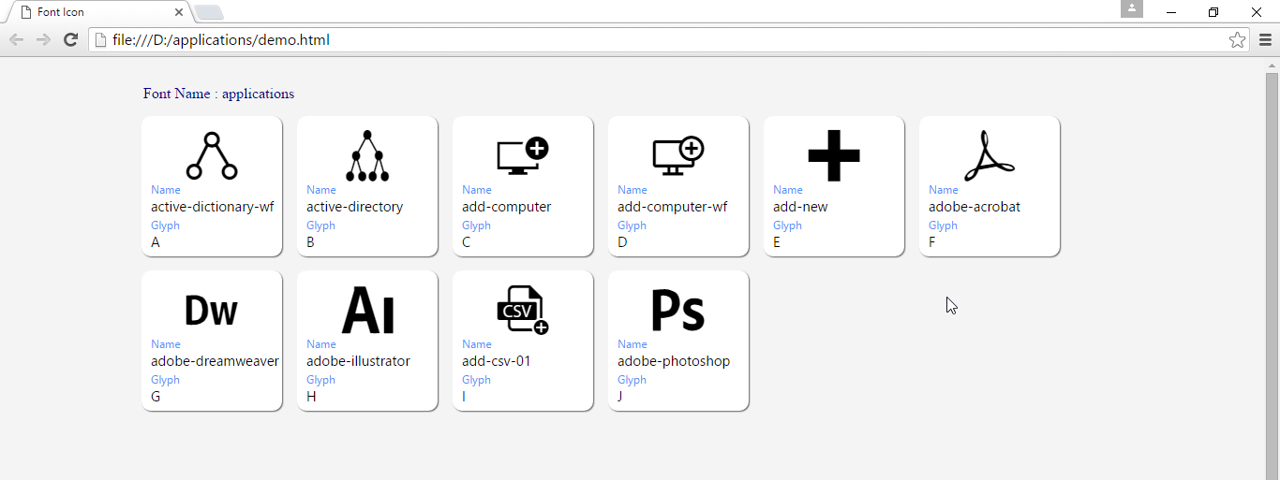Viewport: 1280px width, 480px height.
Task: Select the Dw adobe-dreamweaver icon
Action: point(211,310)
